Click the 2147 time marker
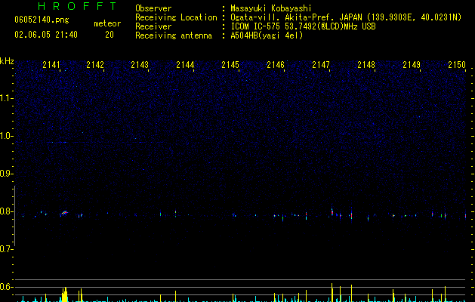Viewport: 475px width, 302px height. (x=321, y=64)
